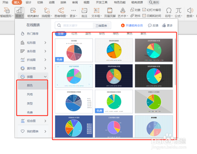The image size is (197, 154).
Task: Filter charts by 蓝色 blue
Action: [88, 34]
